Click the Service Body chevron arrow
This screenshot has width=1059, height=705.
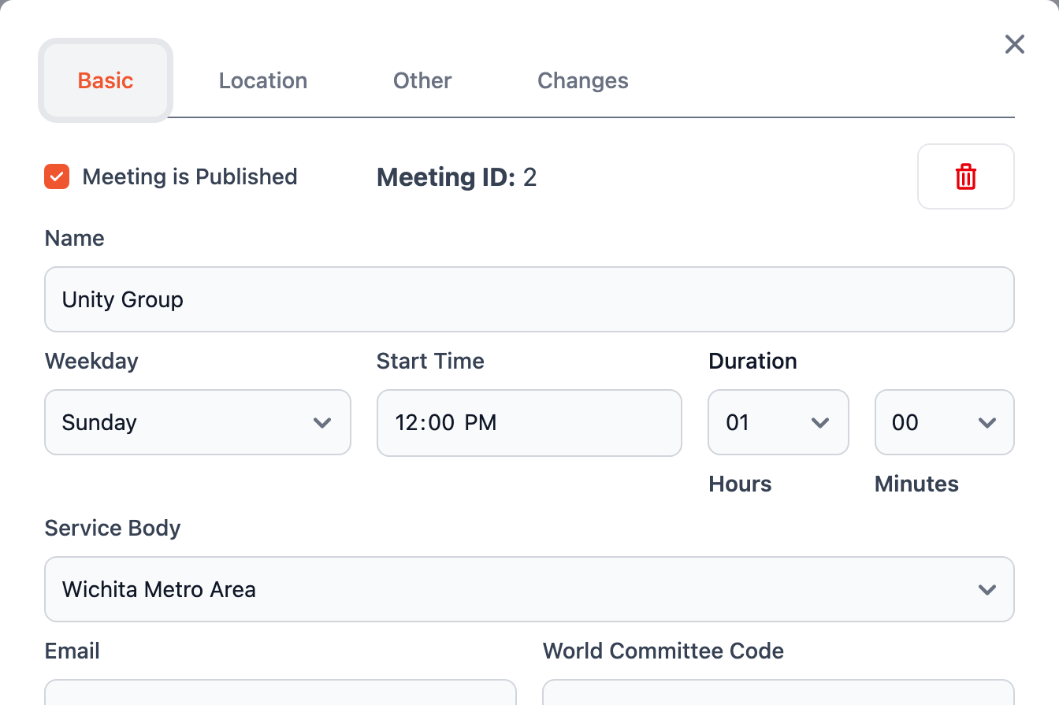click(987, 590)
